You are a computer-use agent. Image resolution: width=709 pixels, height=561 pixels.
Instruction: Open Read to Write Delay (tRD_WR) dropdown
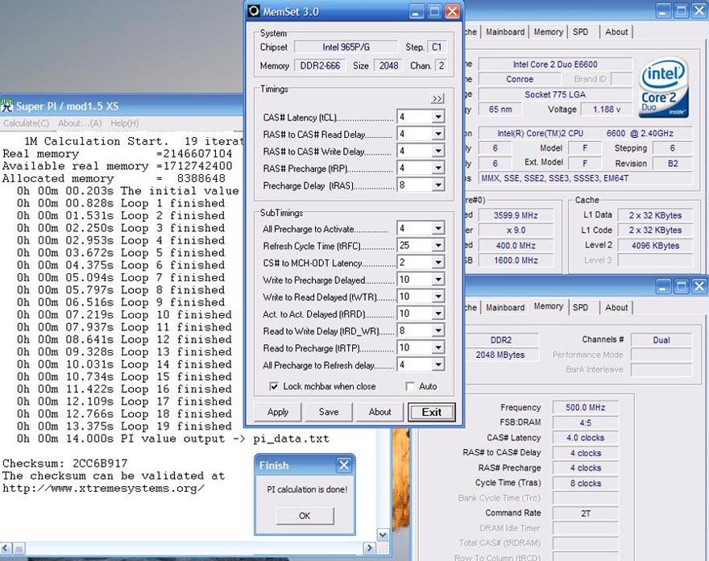coord(437,330)
